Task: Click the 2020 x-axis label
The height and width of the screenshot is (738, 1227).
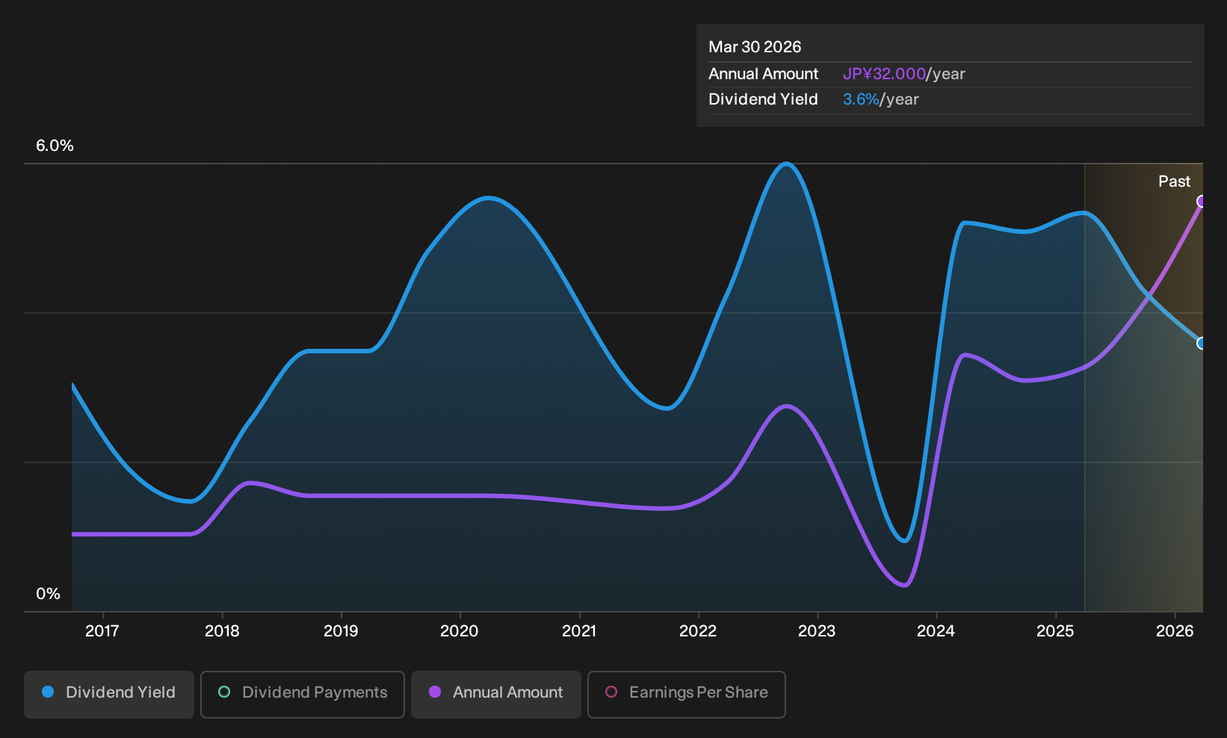Action: point(460,631)
